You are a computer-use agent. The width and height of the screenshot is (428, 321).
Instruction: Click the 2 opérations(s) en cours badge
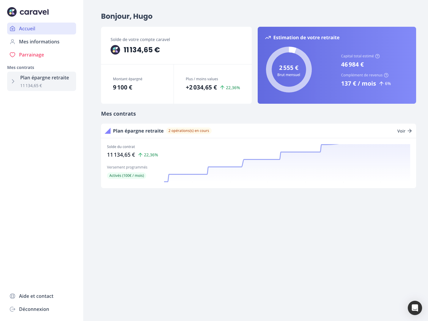(x=189, y=131)
